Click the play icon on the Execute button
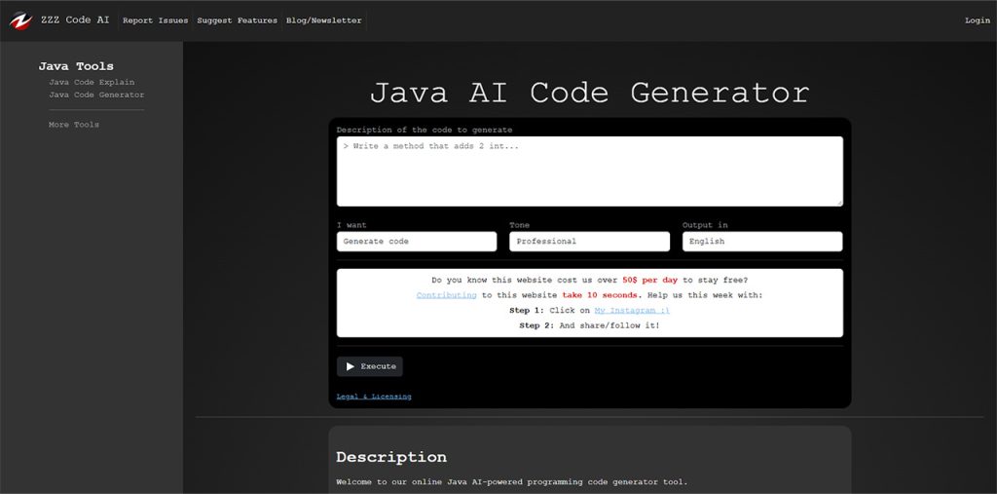The image size is (997, 494). click(x=350, y=366)
